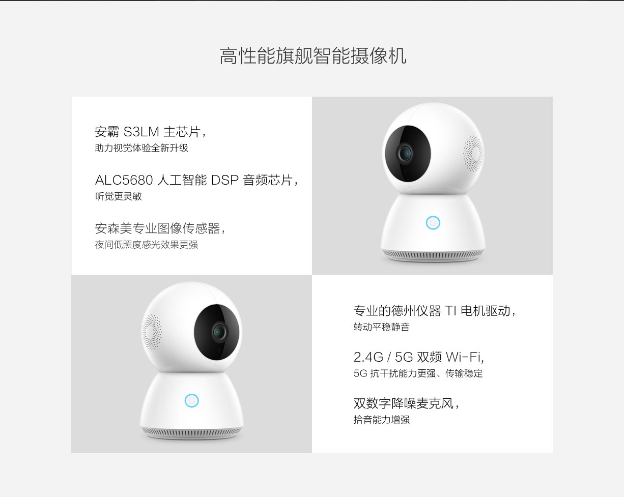
Task: Click the lens of the top-right camera
Action: pyautogui.click(x=405, y=153)
